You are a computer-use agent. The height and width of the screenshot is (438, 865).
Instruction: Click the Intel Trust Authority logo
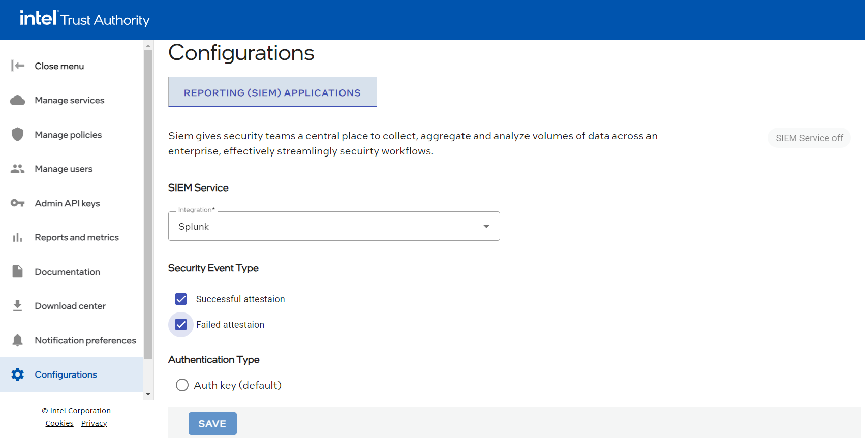pyautogui.click(x=85, y=19)
